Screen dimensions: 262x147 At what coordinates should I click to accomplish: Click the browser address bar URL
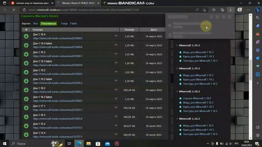coord(84,10)
